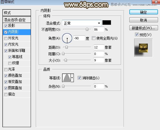Close the 图层样式 dialog
The image size is (160, 130).
point(156,2)
